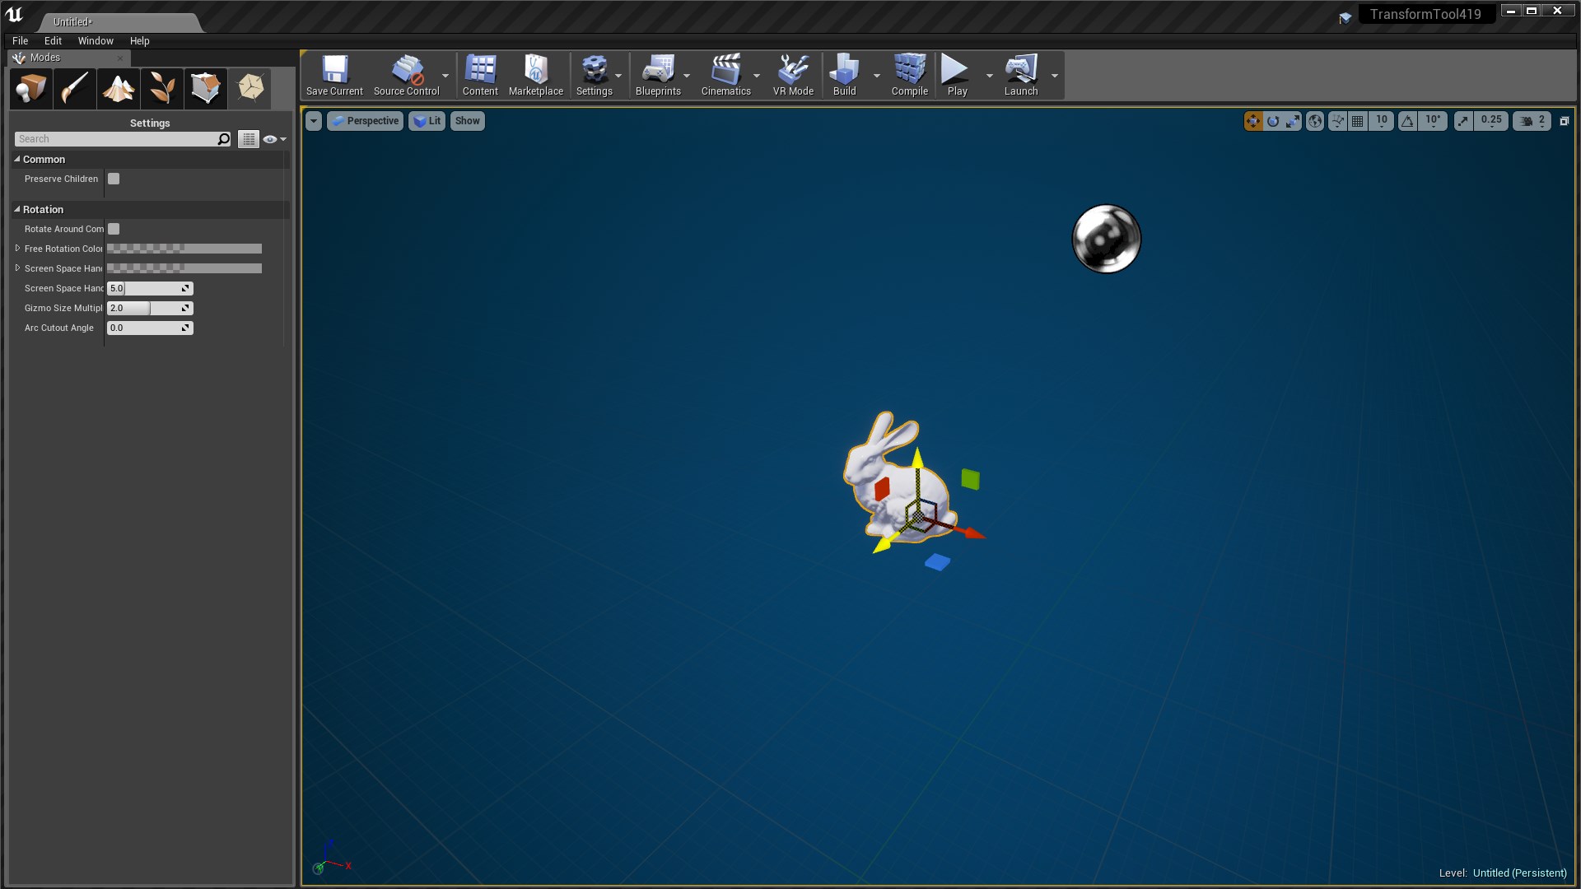Click the Save Current toolbar icon
The image size is (1581, 889).
334,76
